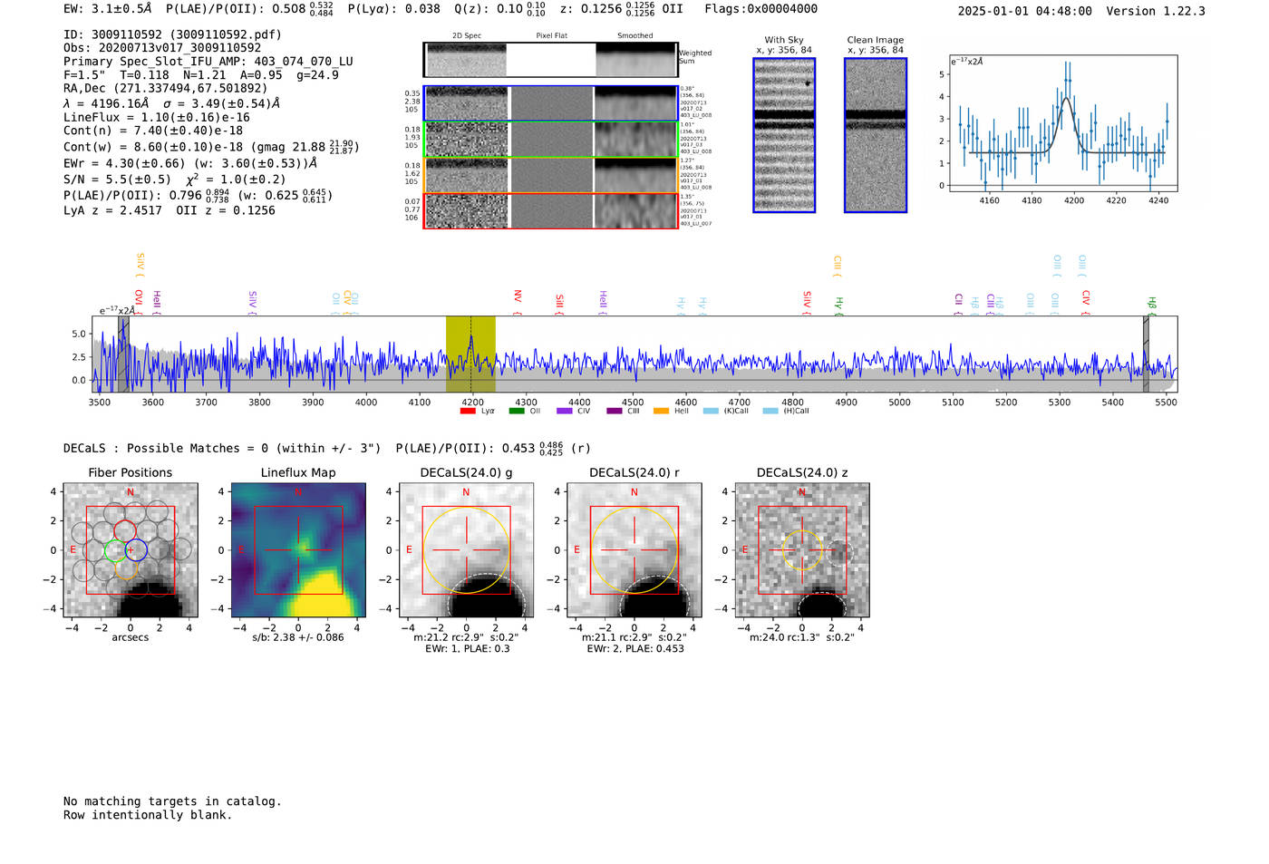
Task: Click the orange HeII legend swatch
Action: tap(662, 412)
